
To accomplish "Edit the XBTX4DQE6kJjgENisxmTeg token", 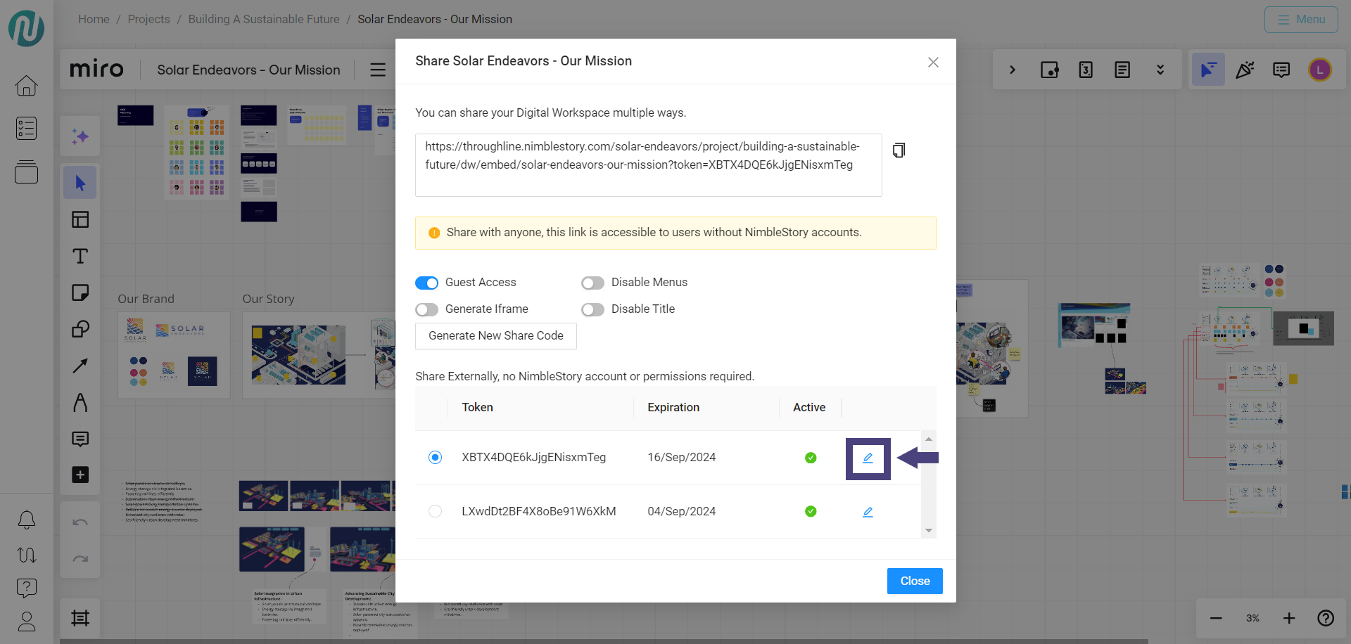I will 868,458.
